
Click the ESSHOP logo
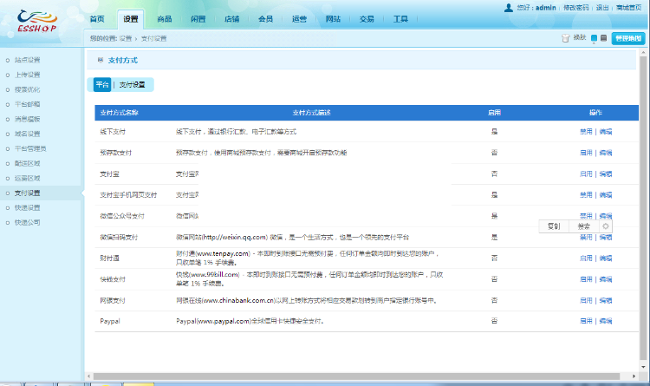point(37,22)
